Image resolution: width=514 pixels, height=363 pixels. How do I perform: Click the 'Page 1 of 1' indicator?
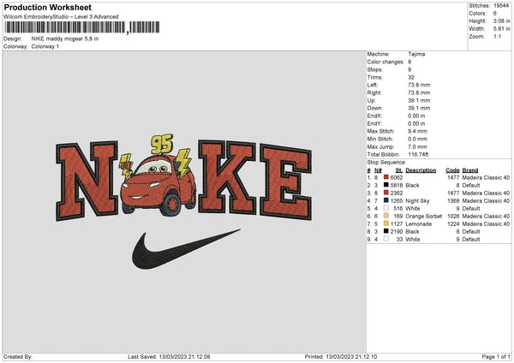(x=496, y=356)
